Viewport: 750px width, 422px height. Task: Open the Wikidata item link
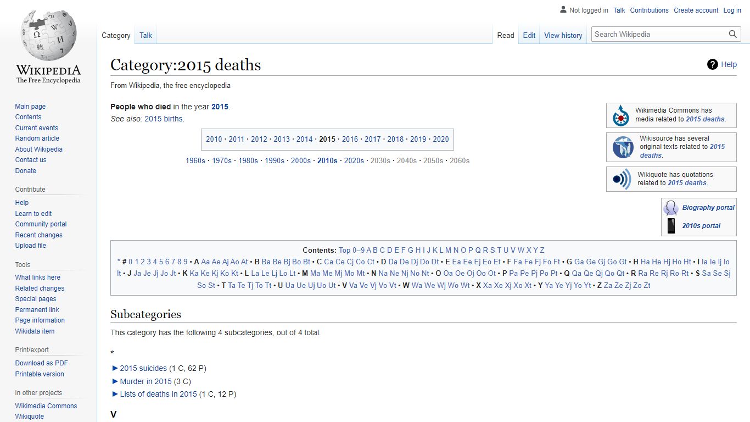click(x=35, y=331)
